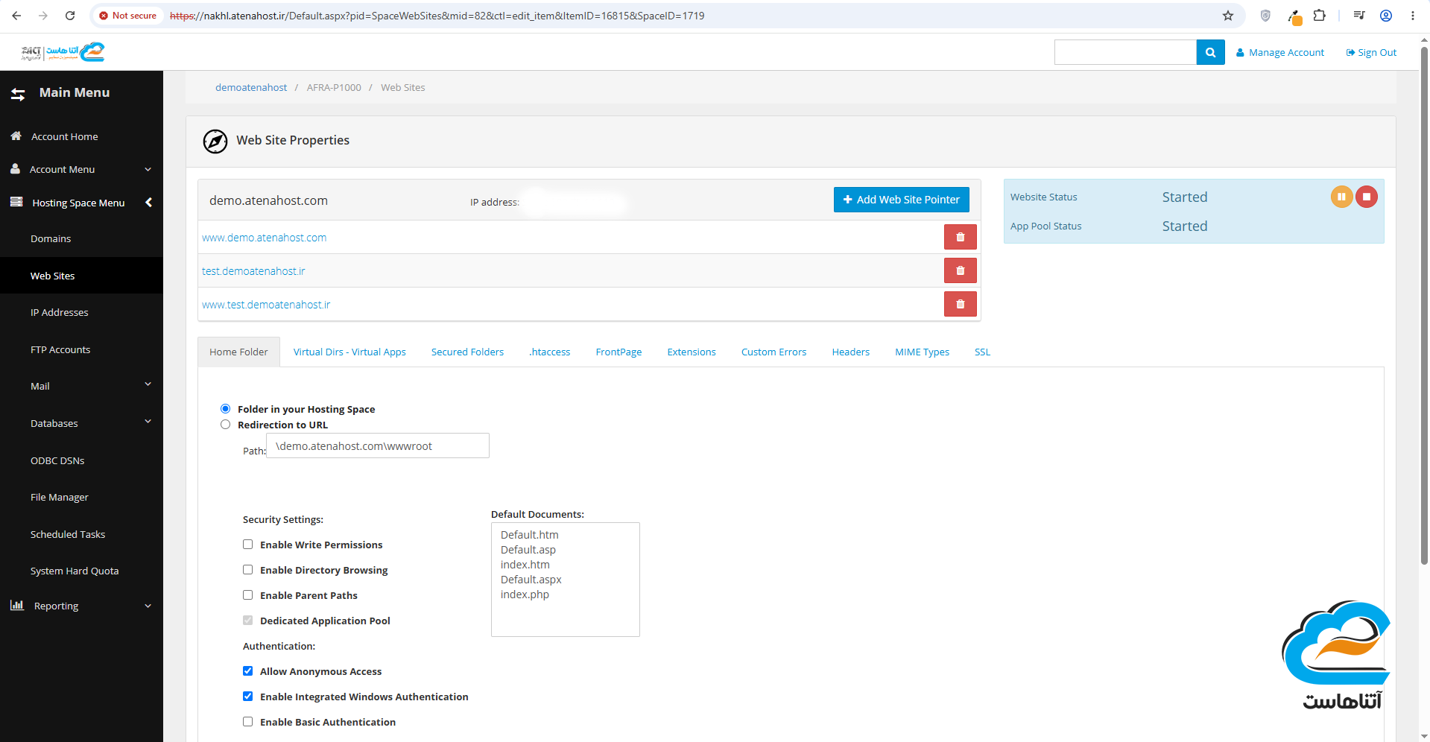This screenshot has width=1430, height=742.
Task: Click the Account Home house icon
Action: [x=16, y=136]
